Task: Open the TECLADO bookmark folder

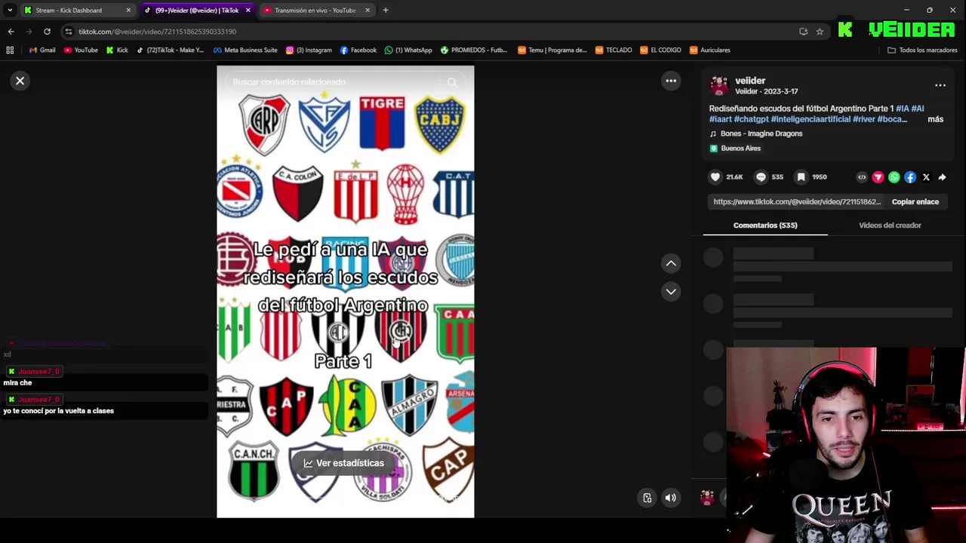Action: 614,51
